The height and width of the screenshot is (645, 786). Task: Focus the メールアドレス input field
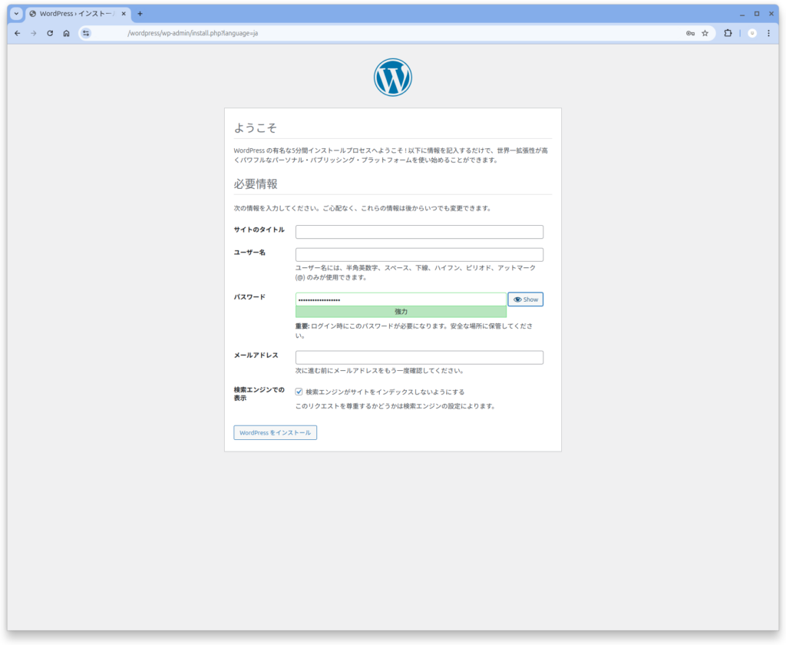pos(419,357)
